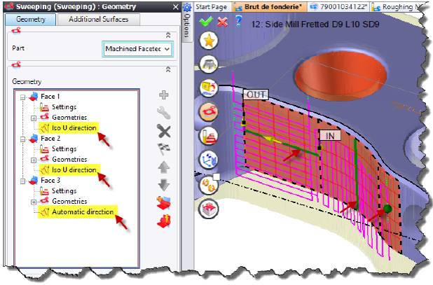
Task: Click the checkered flag icon
Action: (x=164, y=149)
